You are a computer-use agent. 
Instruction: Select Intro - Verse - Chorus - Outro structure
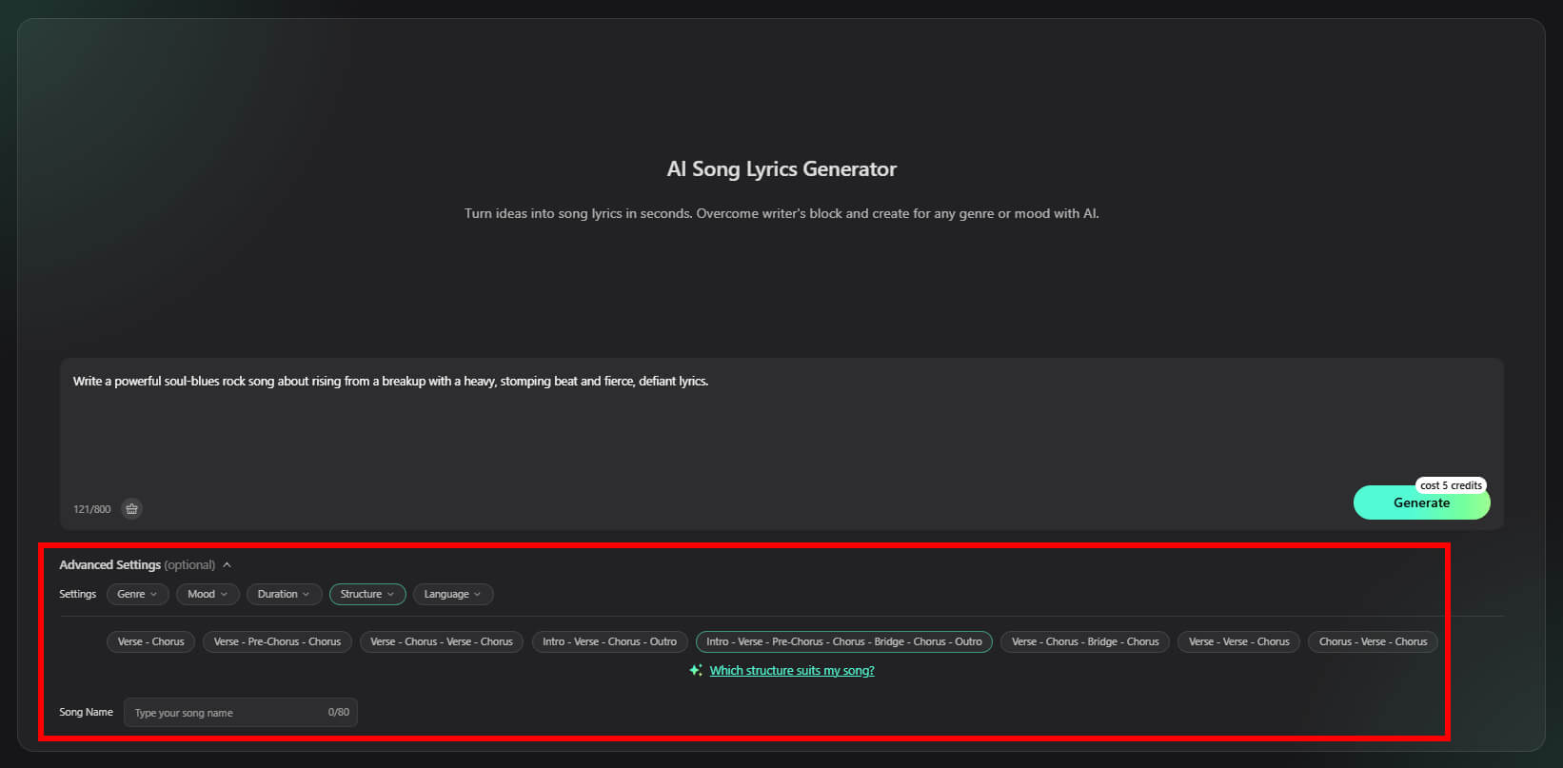tap(609, 641)
